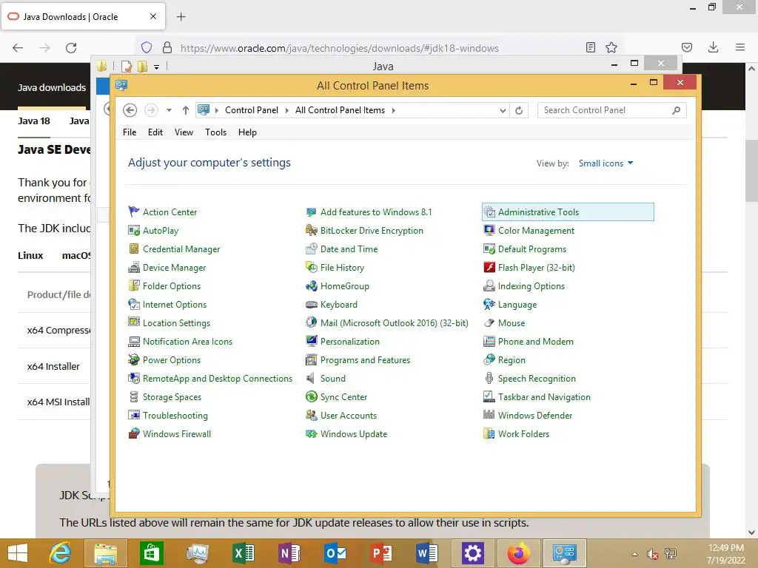
Task: Open Personalization link
Action: coord(350,342)
